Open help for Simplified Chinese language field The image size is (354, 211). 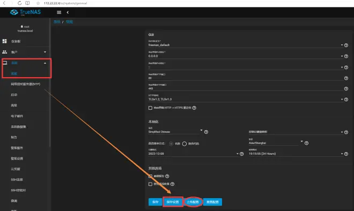point(206,132)
